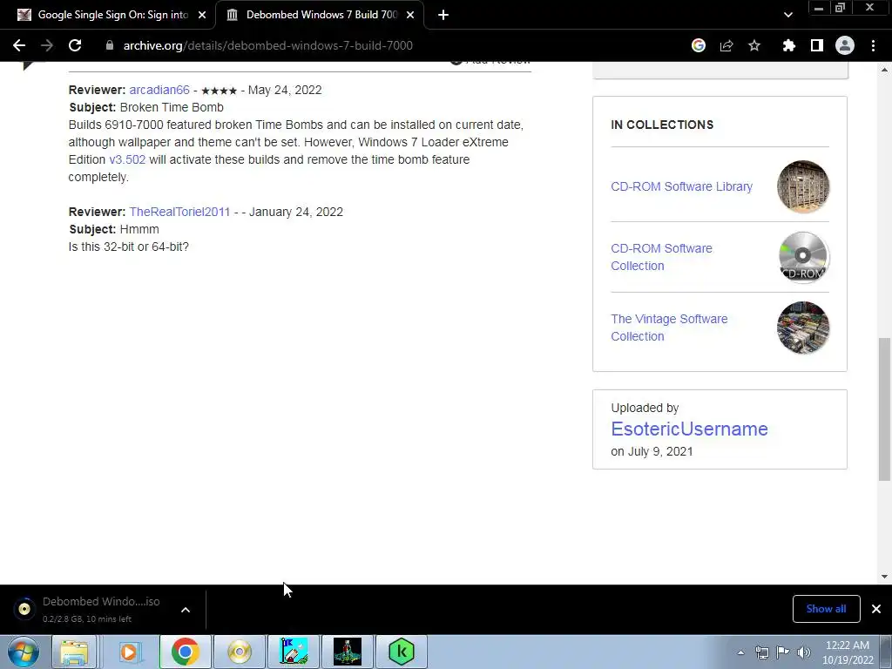Click the four-star review rating
Screen dimensions: 892x669
tap(219, 91)
